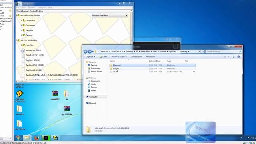
Task: Click the Open button in Explorer toolbar
Action: pyautogui.click(x=103, y=57)
